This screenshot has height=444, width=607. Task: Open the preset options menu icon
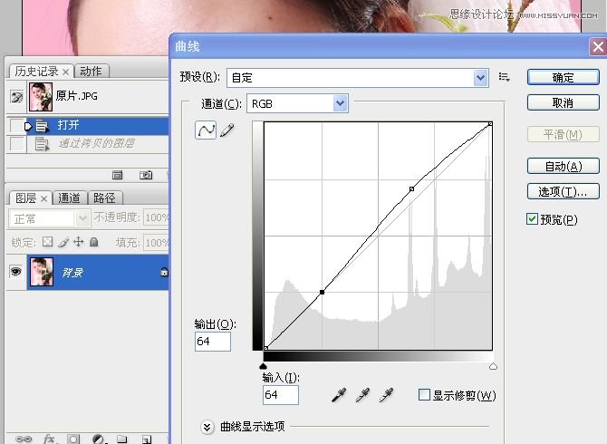pos(504,77)
